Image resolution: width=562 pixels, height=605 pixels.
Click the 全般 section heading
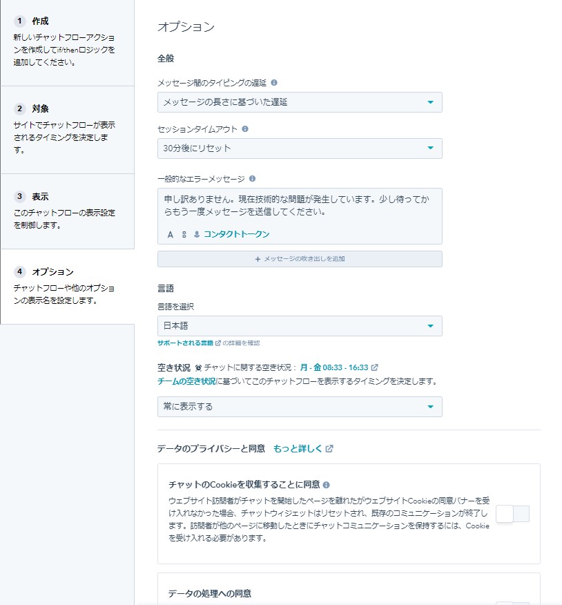(x=166, y=59)
